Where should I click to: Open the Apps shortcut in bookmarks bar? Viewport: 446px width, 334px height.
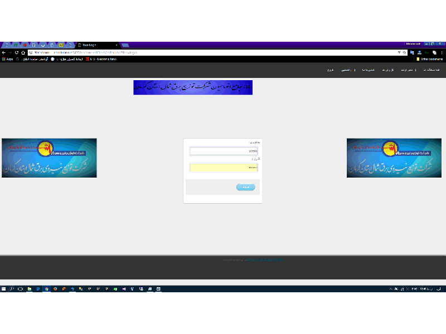coord(8,59)
